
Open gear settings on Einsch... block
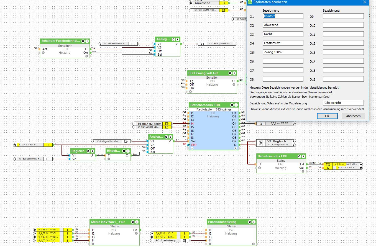click(x=123, y=151)
